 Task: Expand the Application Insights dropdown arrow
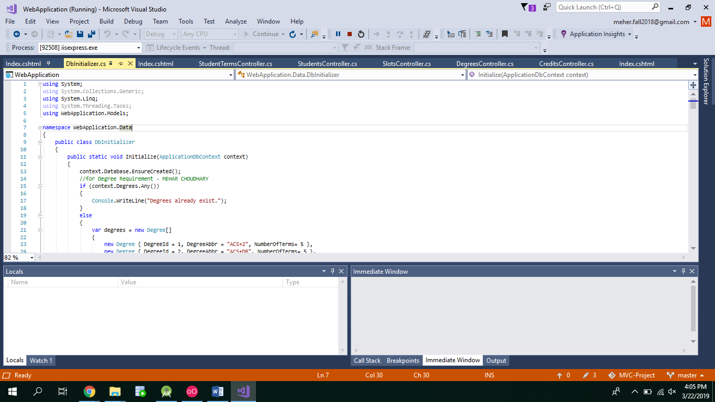pyautogui.click(x=629, y=35)
